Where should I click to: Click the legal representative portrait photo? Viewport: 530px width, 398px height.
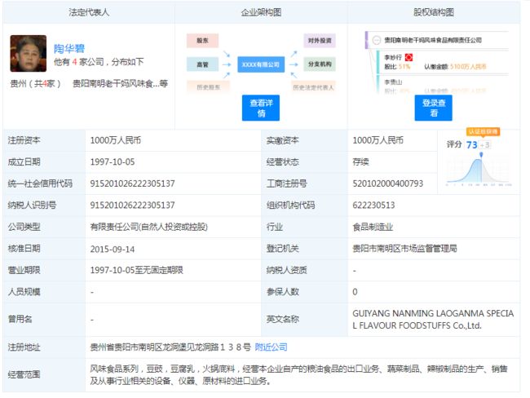(29, 54)
